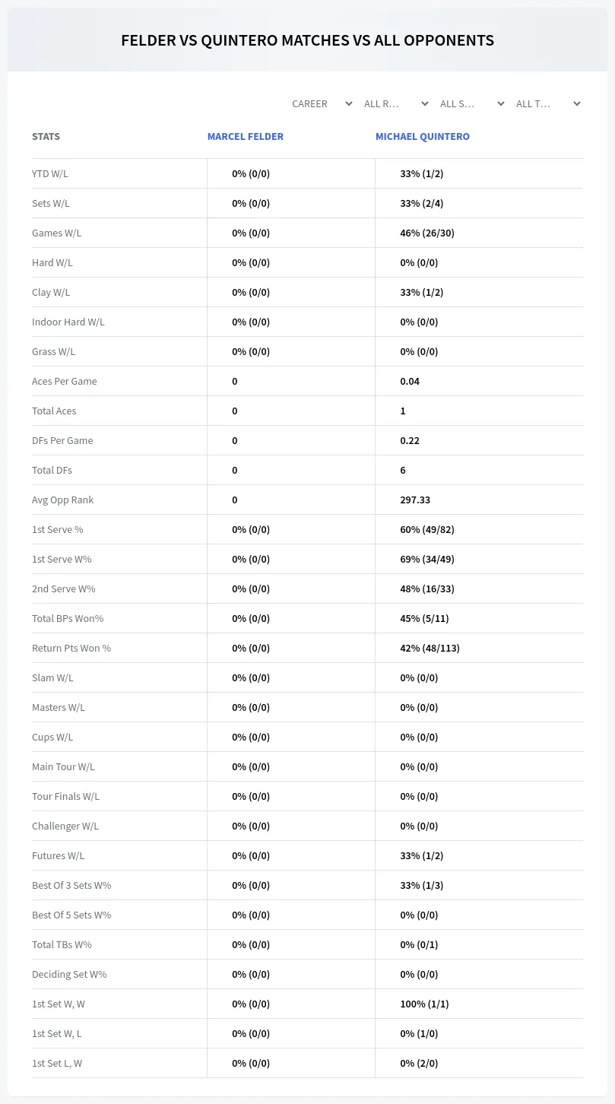615x1104 pixels.
Task: Click the Avg Opp Rank value 297.33
Action: pyautogui.click(x=415, y=500)
